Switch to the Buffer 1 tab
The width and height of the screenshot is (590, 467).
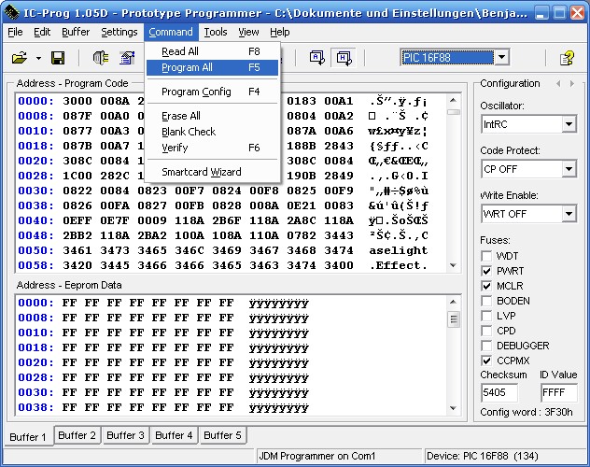[27, 437]
